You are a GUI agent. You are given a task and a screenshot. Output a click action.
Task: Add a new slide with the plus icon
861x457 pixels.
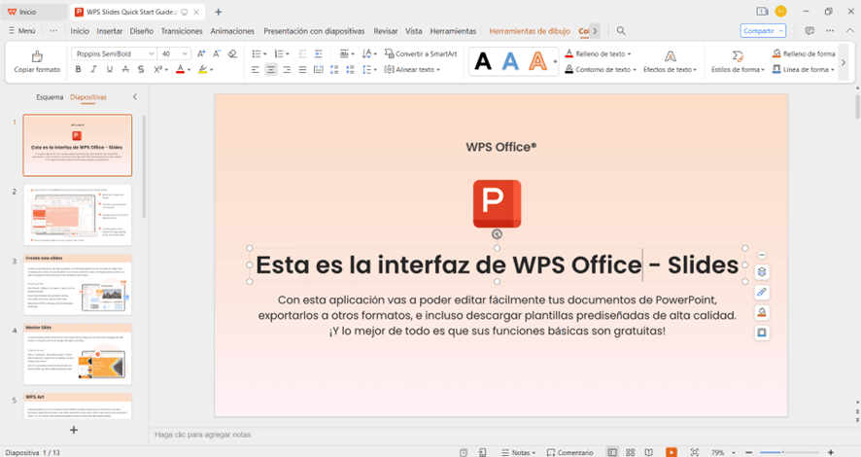tap(74, 430)
